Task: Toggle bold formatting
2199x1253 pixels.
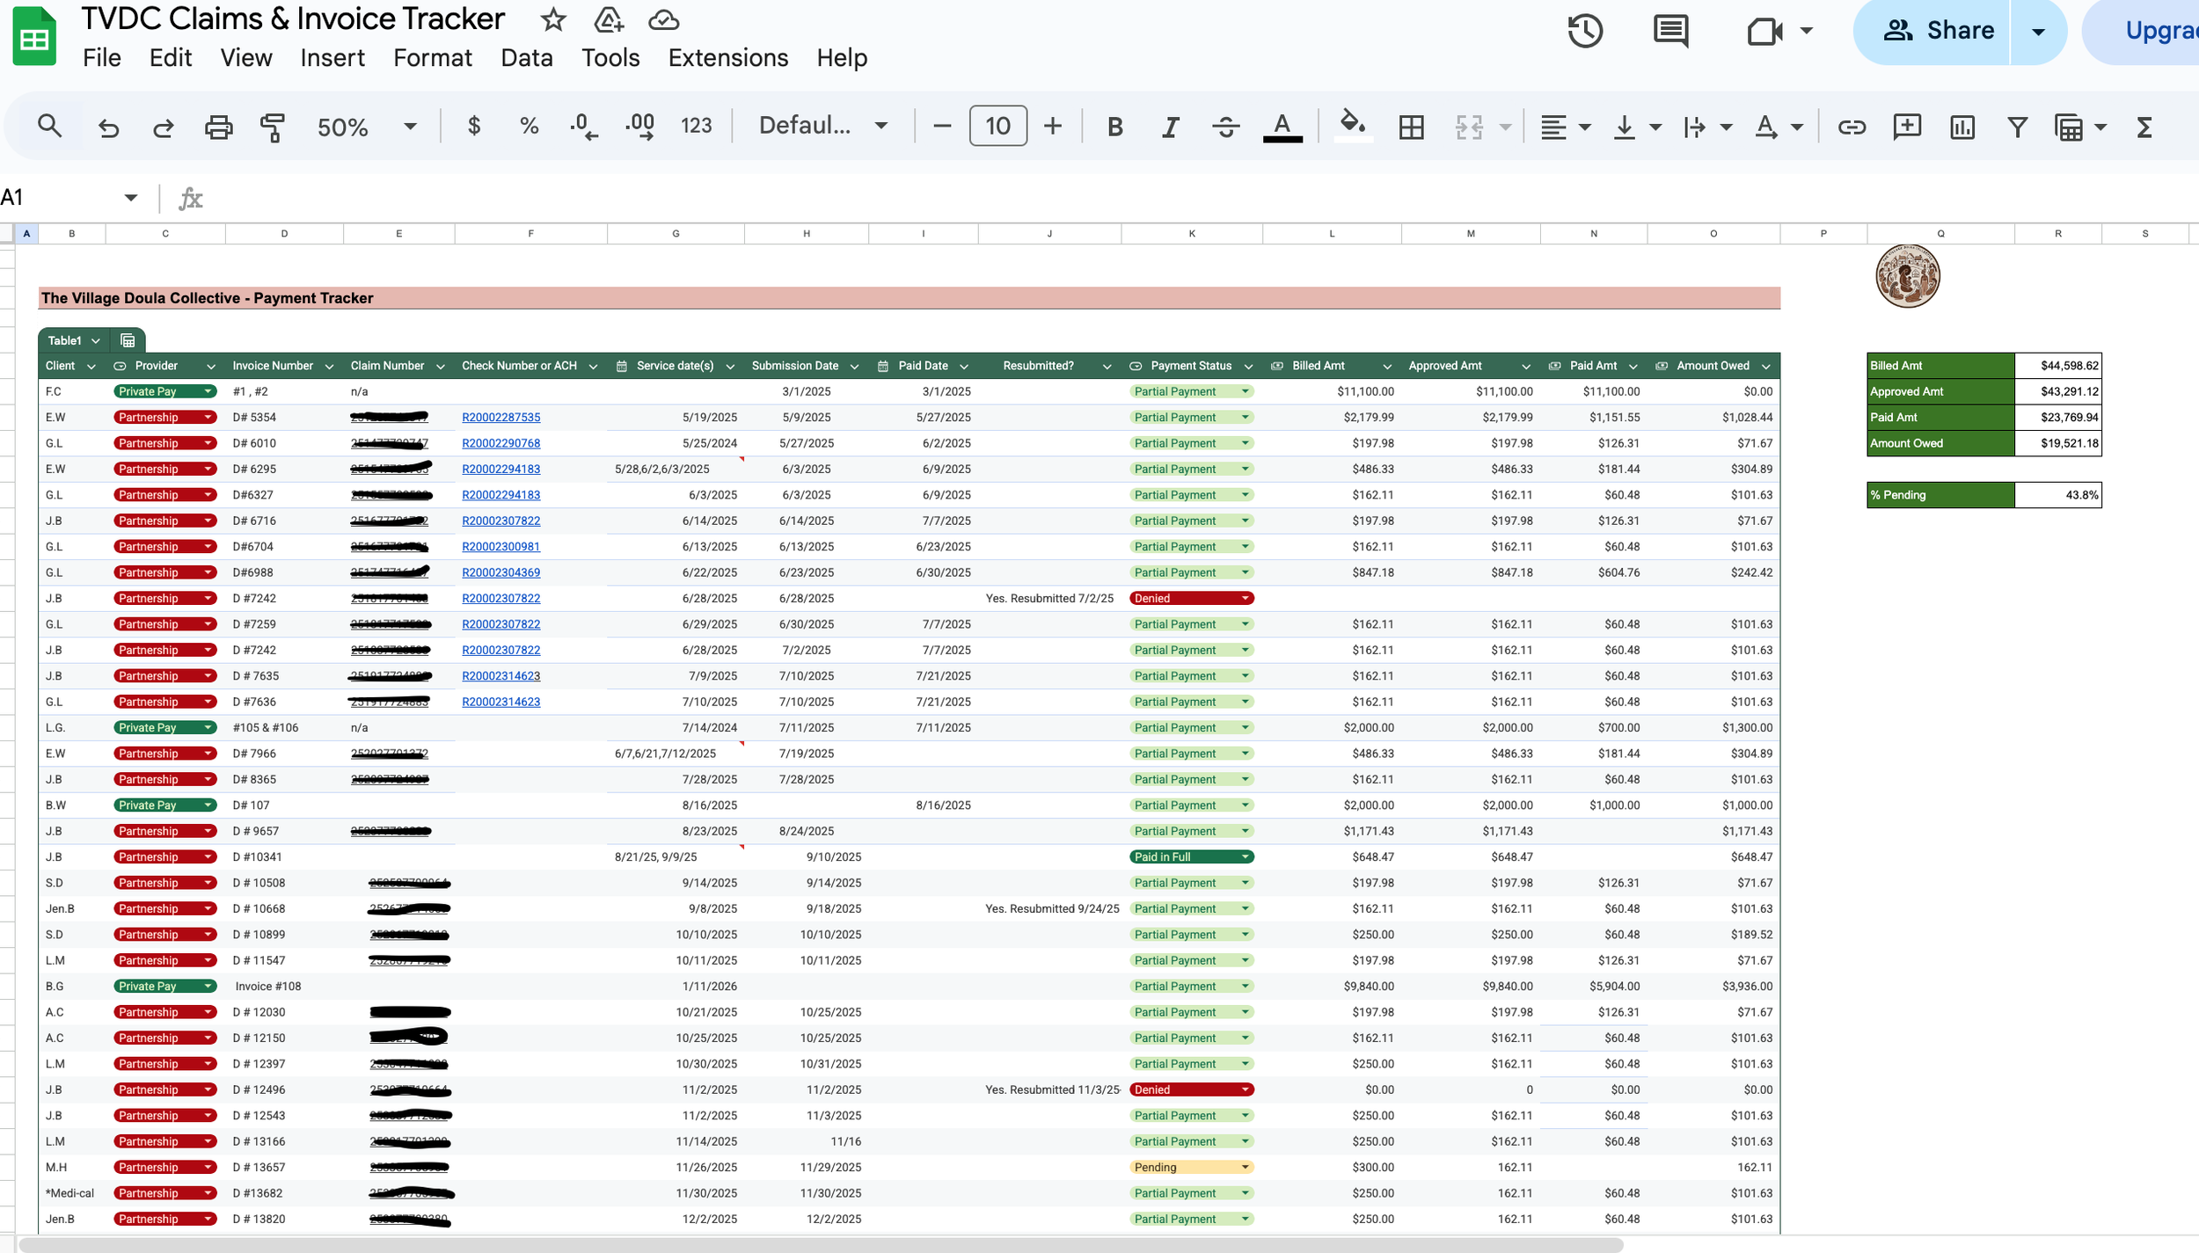Action: click(1114, 126)
